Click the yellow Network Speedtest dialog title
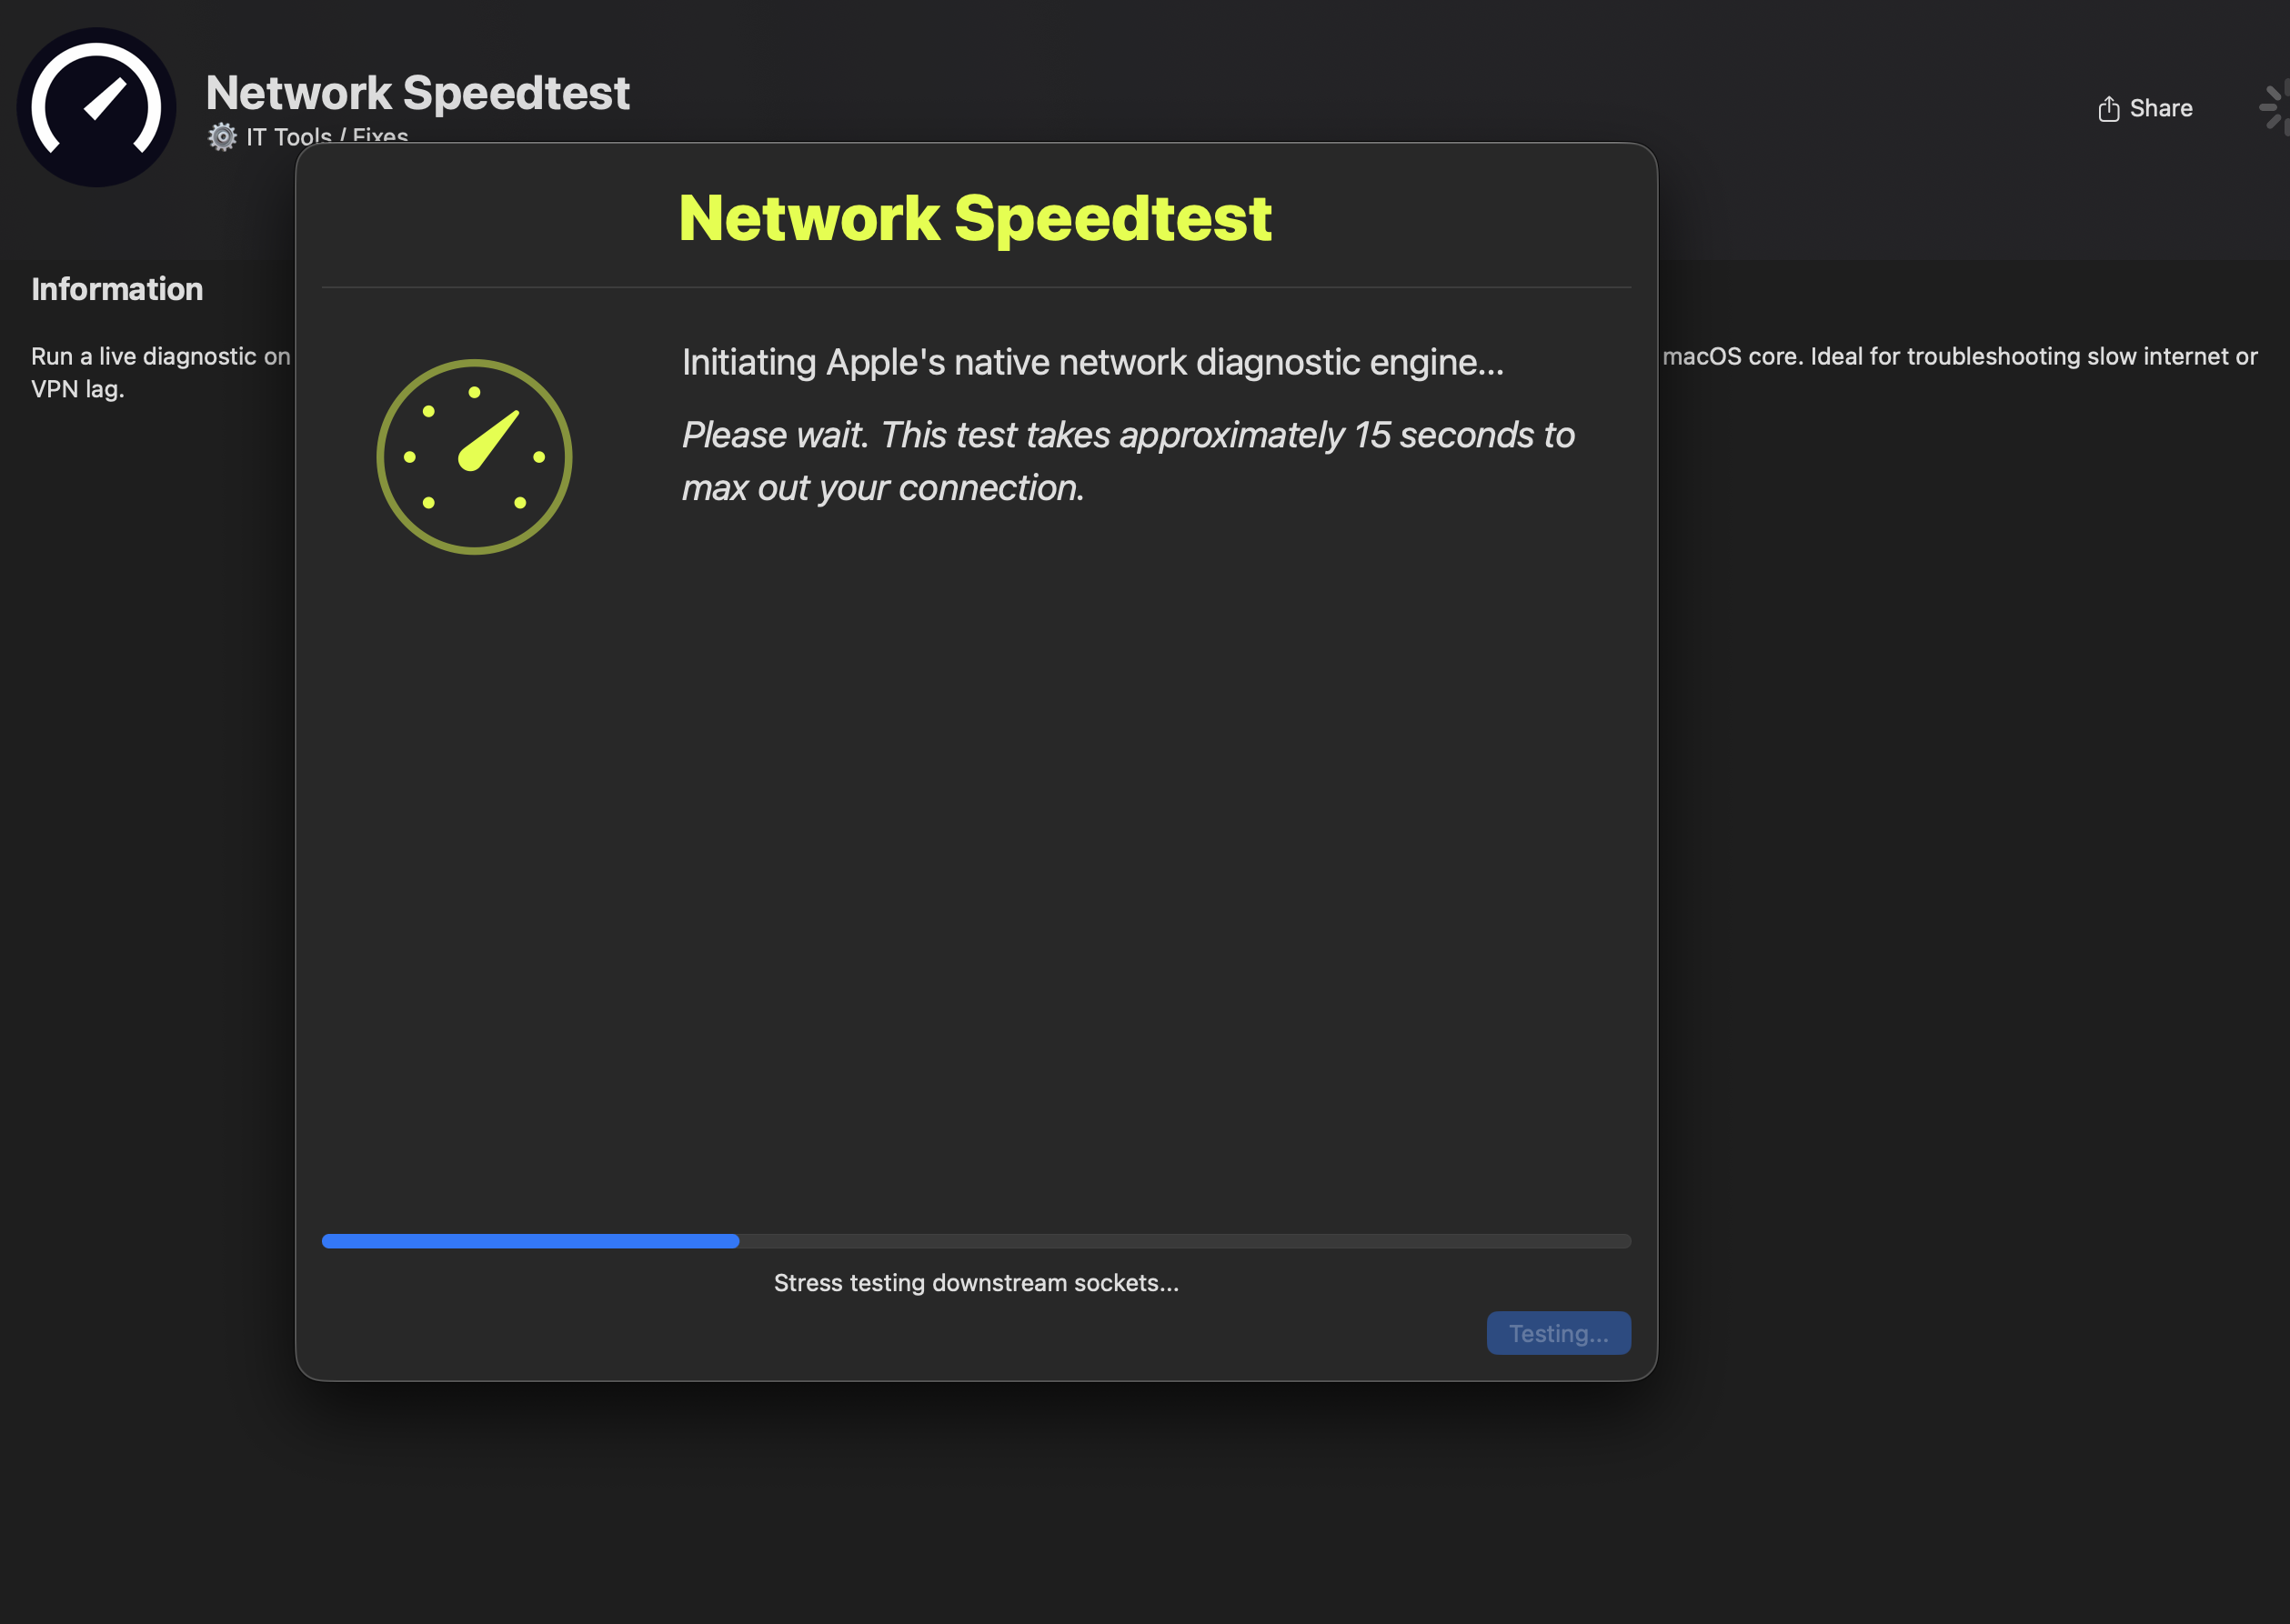This screenshot has height=1624, width=2290. [x=975, y=218]
